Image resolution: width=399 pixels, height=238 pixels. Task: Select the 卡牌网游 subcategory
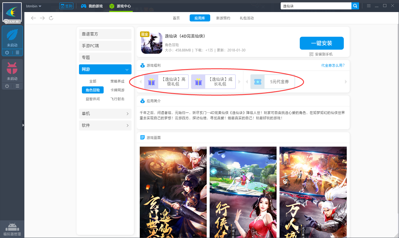click(117, 90)
